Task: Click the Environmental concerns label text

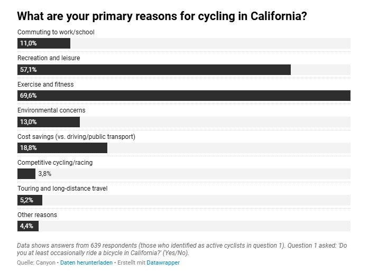Action: [x=51, y=110]
